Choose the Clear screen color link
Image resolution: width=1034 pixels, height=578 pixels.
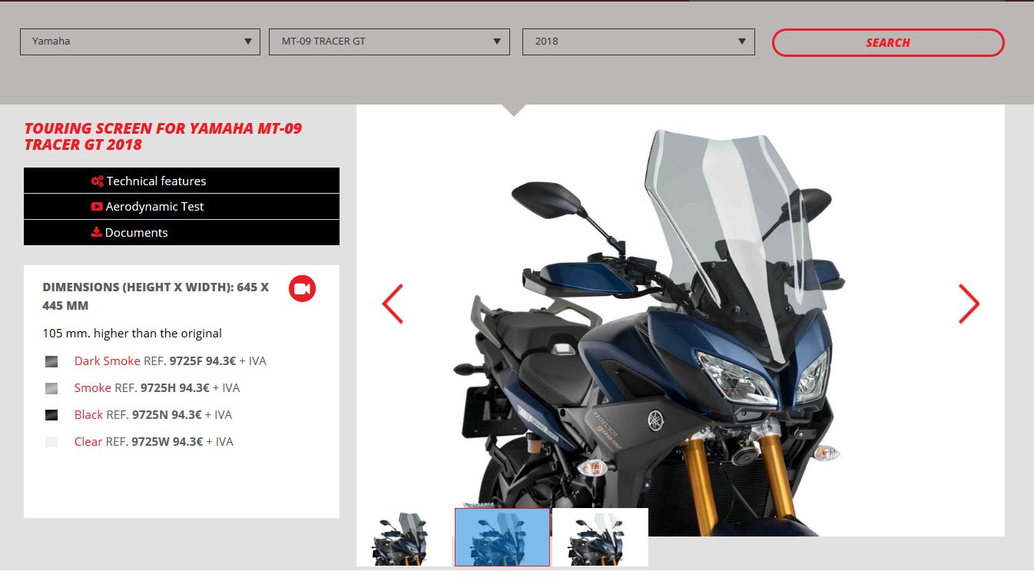coord(88,441)
